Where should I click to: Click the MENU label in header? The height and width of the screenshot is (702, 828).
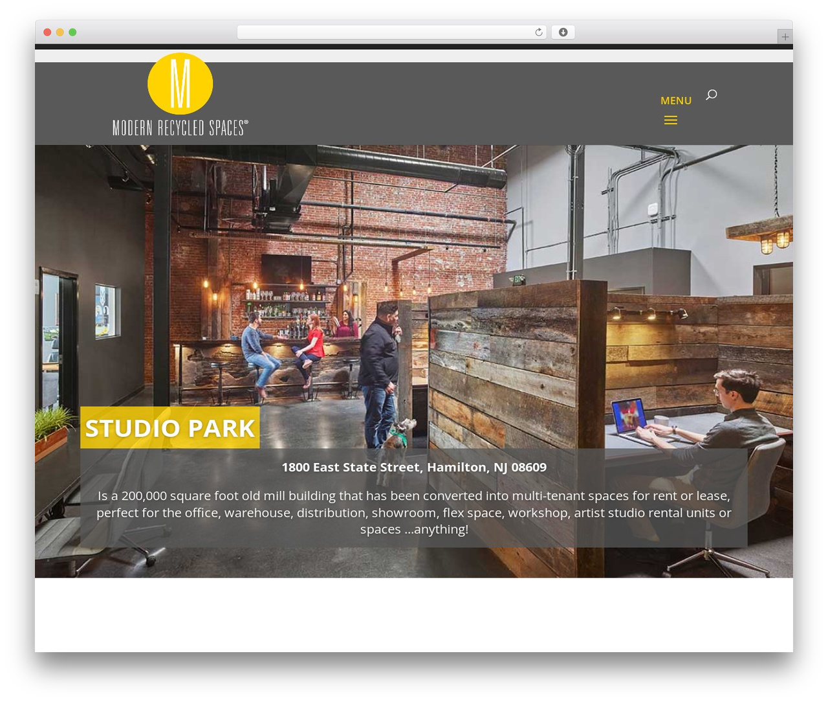pos(676,100)
